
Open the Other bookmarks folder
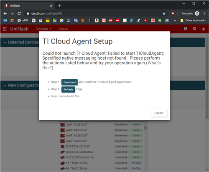click(193, 20)
